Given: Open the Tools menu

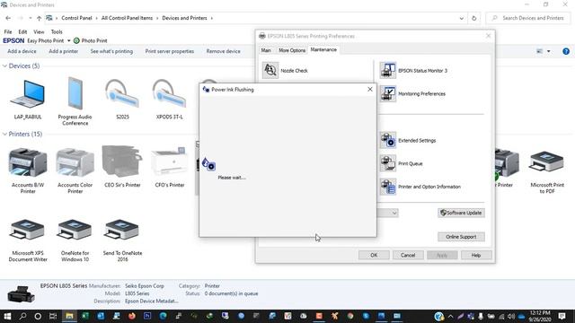Looking at the screenshot, I should coord(57,32).
